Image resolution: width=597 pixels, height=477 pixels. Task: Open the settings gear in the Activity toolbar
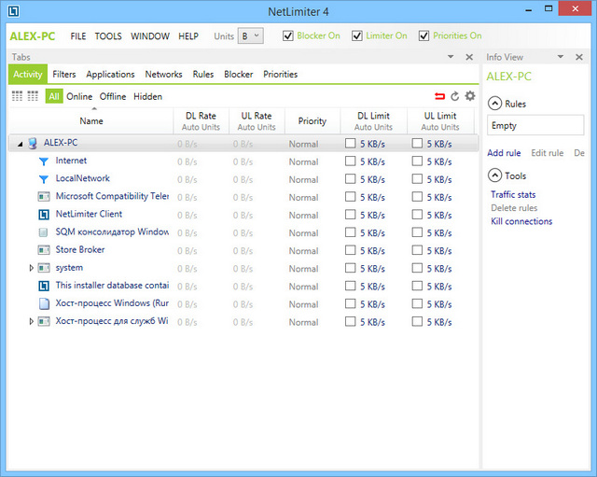pyautogui.click(x=469, y=96)
